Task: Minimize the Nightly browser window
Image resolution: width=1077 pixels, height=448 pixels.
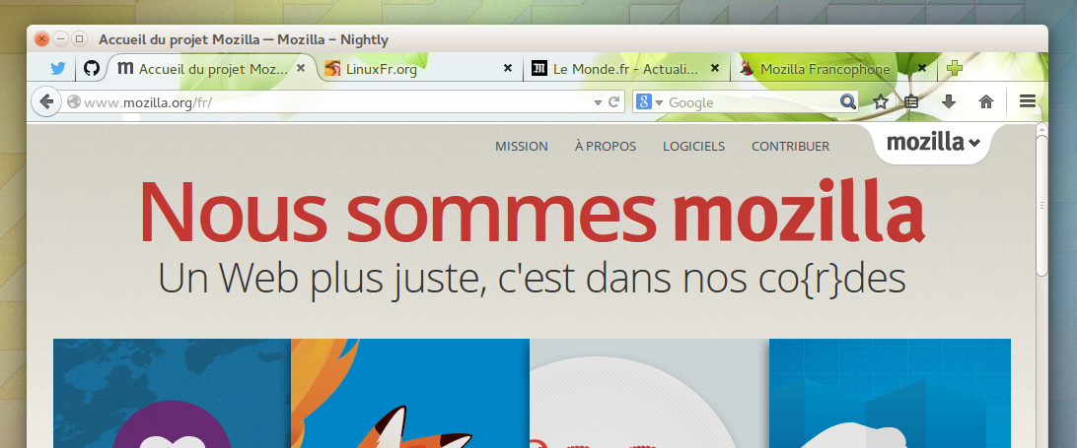Action: click(x=60, y=39)
